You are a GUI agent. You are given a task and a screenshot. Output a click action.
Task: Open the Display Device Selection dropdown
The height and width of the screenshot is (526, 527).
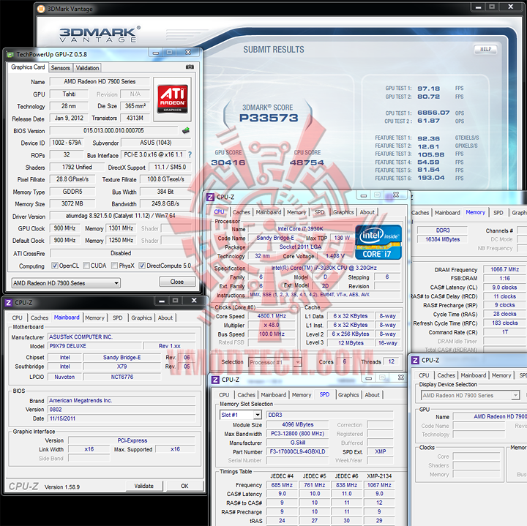click(x=470, y=395)
